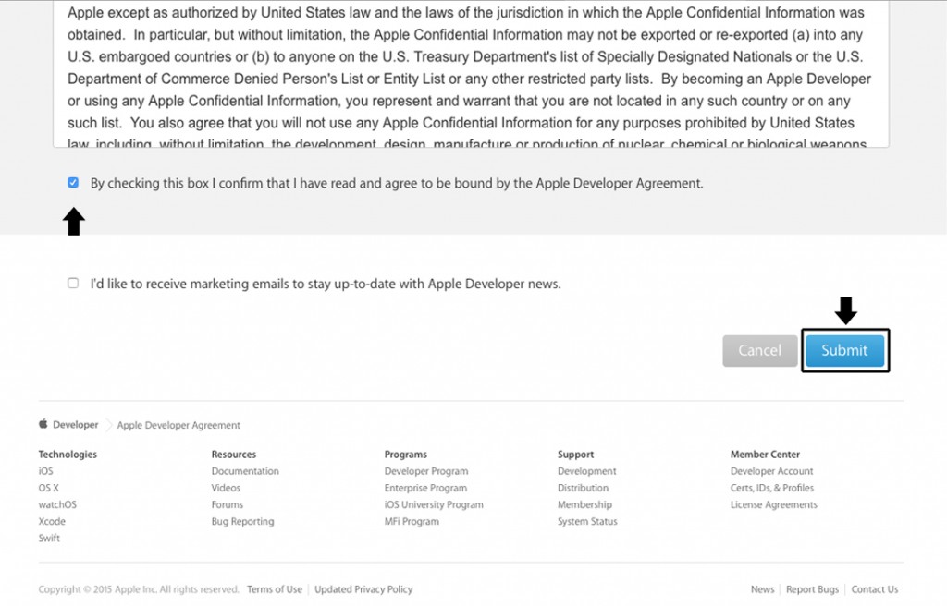947x606 pixels.
Task: Click Updated Privacy Policy link
Action: click(363, 589)
